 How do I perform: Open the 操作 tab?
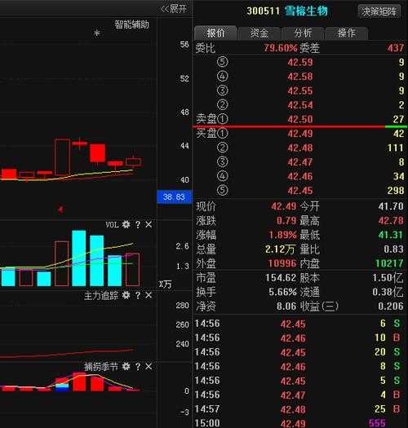tap(346, 33)
